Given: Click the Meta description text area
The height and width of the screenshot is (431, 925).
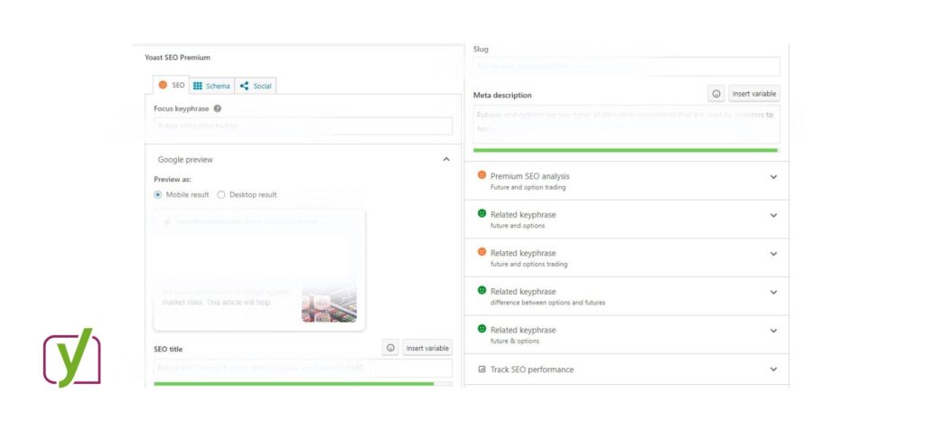Looking at the screenshot, I should tap(627, 124).
